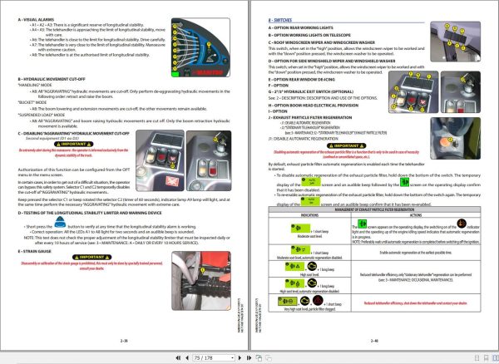
Task: Click the greyed-out next view icon
Action: click(269, 358)
